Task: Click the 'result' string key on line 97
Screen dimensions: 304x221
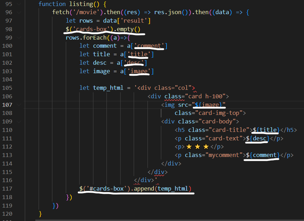Action: [x=134, y=21]
